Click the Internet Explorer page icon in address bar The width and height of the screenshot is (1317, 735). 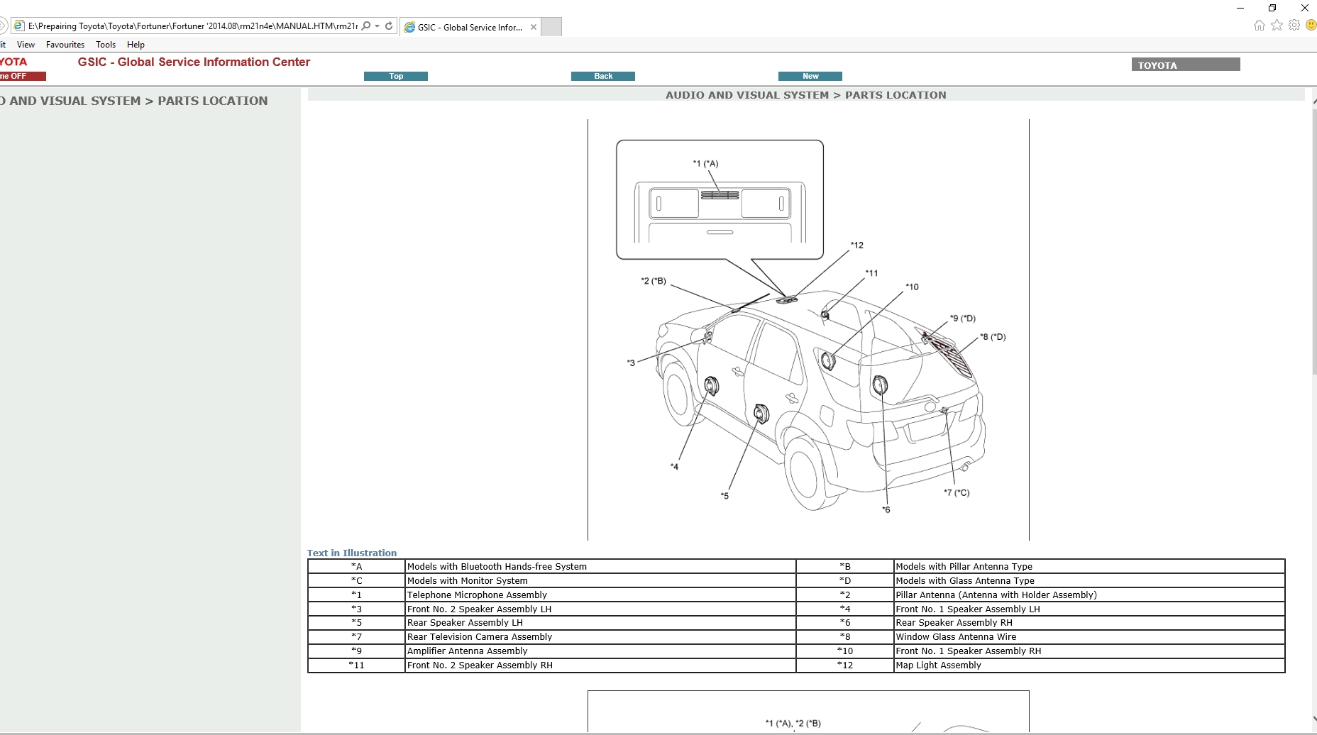click(17, 26)
